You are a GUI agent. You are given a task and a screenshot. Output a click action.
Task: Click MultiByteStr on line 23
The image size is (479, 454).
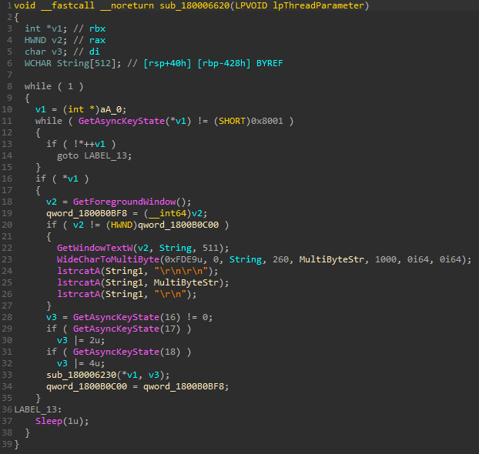331,259
